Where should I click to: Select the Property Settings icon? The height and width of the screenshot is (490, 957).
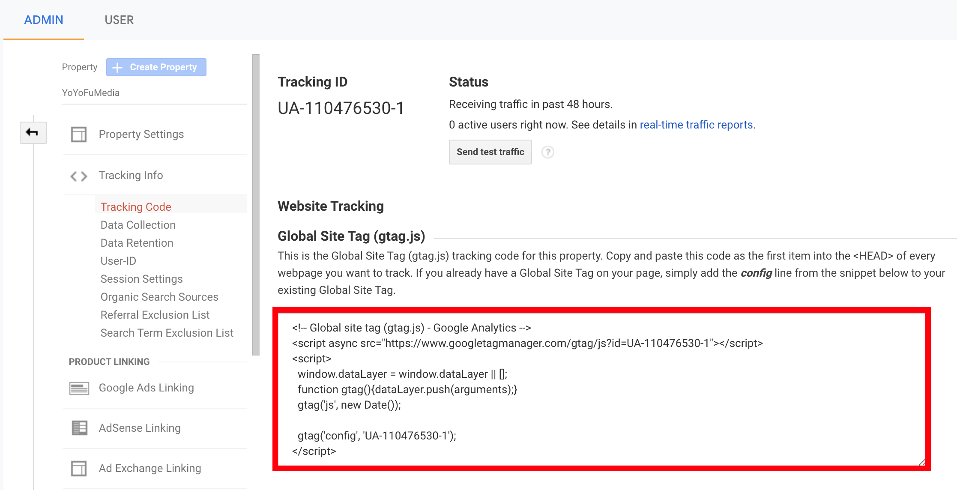click(x=78, y=134)
